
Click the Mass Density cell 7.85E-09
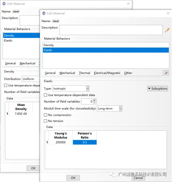21,114
